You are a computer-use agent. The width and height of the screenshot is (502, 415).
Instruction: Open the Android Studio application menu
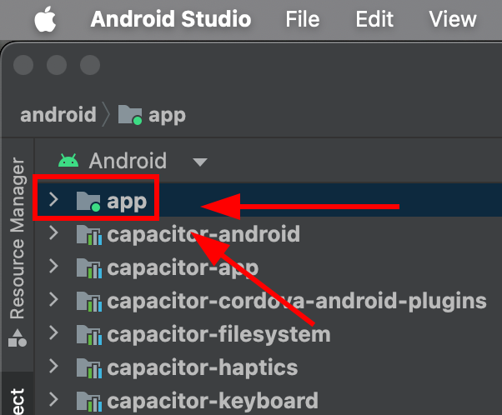[x=170, y=19]
